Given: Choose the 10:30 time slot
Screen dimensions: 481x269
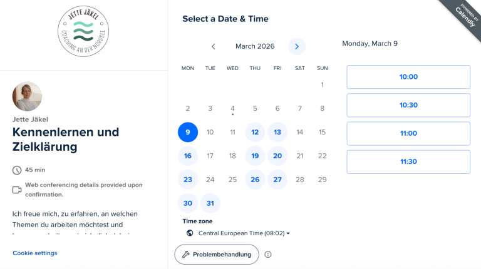Looking at the screenshot, I should (408, 105).
